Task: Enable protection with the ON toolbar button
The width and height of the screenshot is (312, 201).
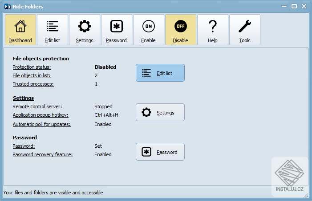Action: [x=149, y=30]
